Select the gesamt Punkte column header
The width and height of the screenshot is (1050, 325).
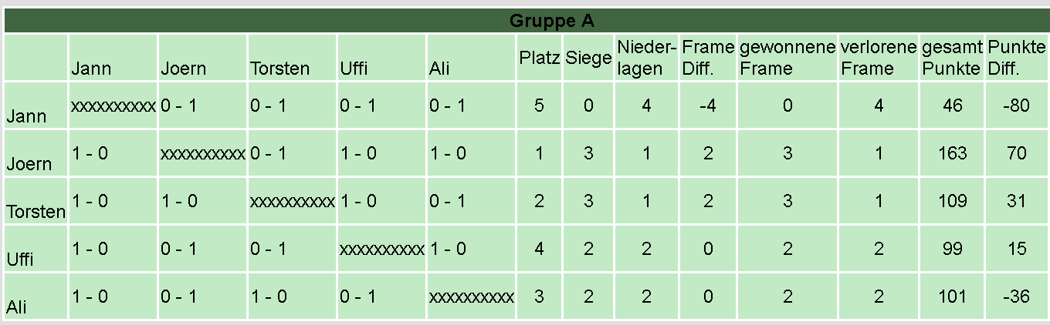tap(952, 58)
